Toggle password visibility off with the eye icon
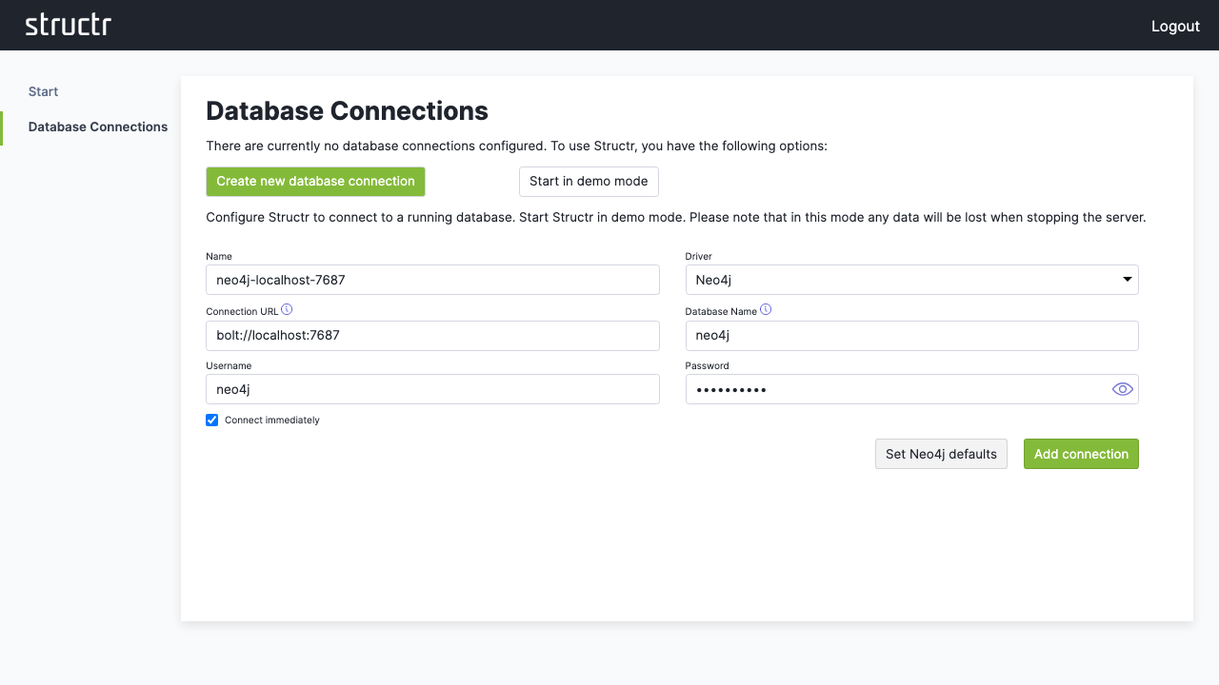The width and height of the screenshot is (1219, 685). tap(1122, 388)
